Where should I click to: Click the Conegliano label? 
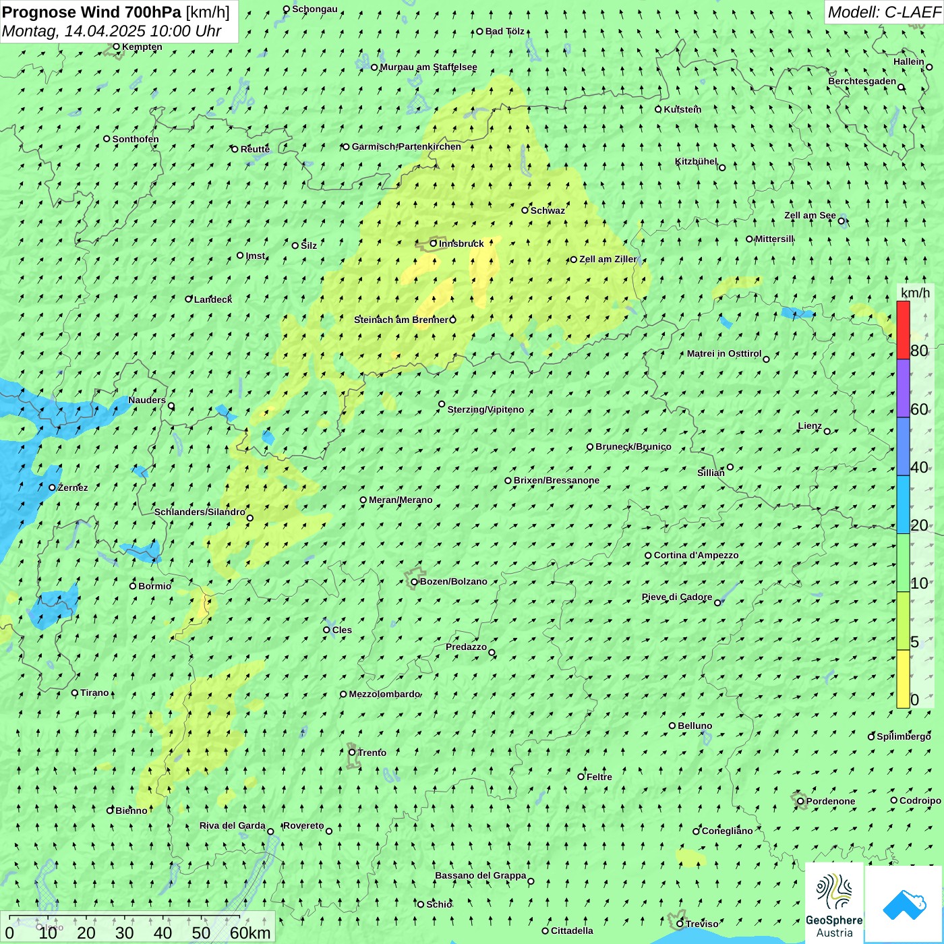pos(727,831)
